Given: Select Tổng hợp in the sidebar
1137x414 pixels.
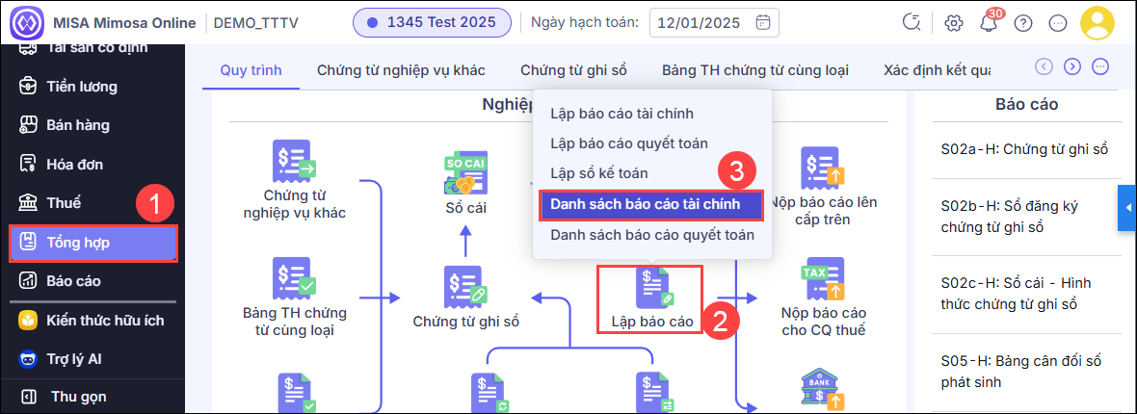Looking at the screenshot, I should click(93, 243).
